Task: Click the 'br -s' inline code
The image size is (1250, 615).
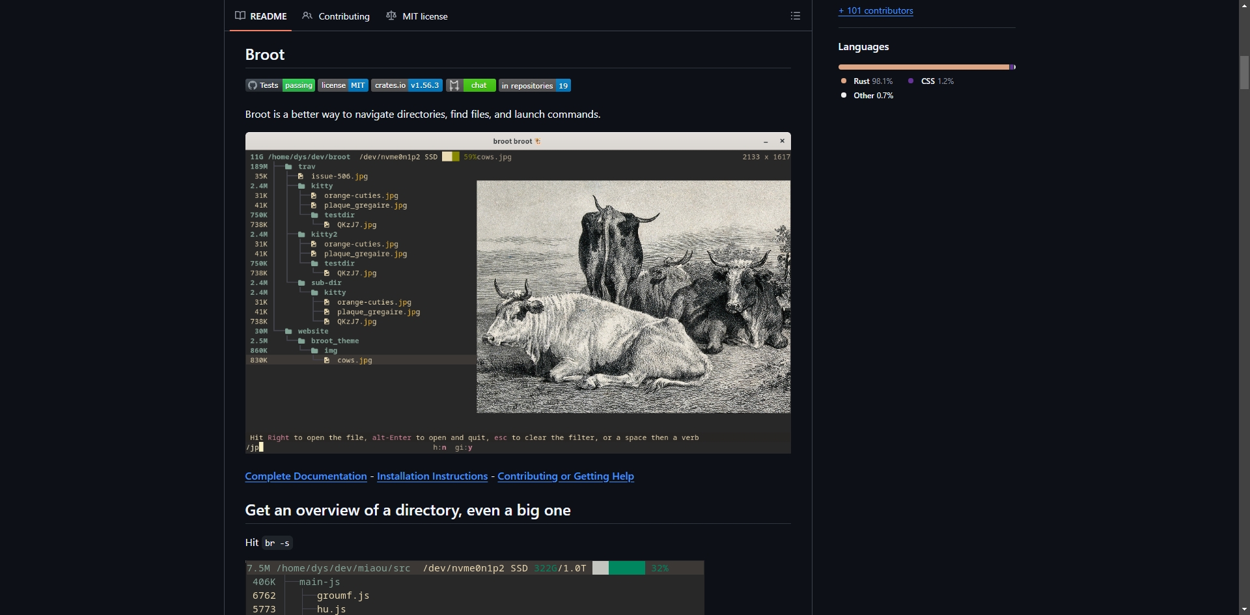Action: (277, 543)
